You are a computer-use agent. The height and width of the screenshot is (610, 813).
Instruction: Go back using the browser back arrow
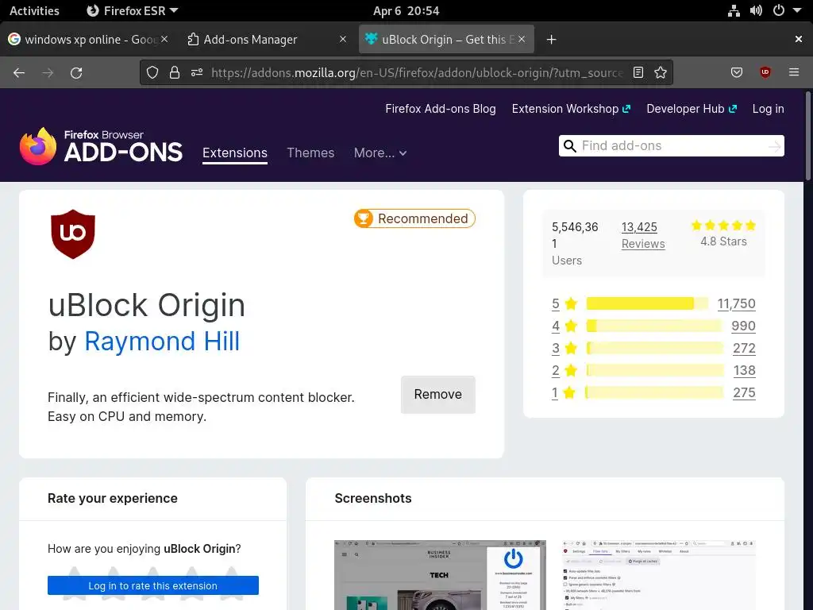point(19,72)
